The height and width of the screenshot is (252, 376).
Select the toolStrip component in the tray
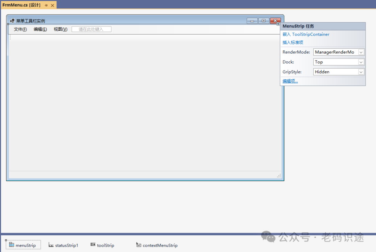pos(102,245)
